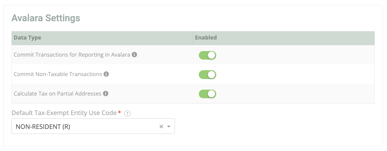Click the red required asterisk

point(119,113)
